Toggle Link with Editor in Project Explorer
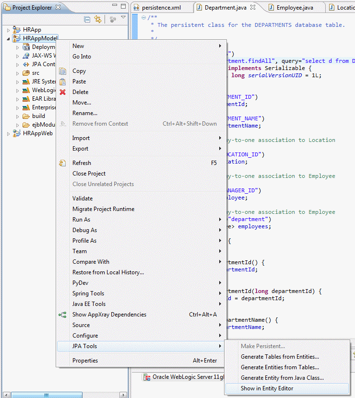Image resolution: width=355 pixels, height=398 pixels. coord(98,20)
